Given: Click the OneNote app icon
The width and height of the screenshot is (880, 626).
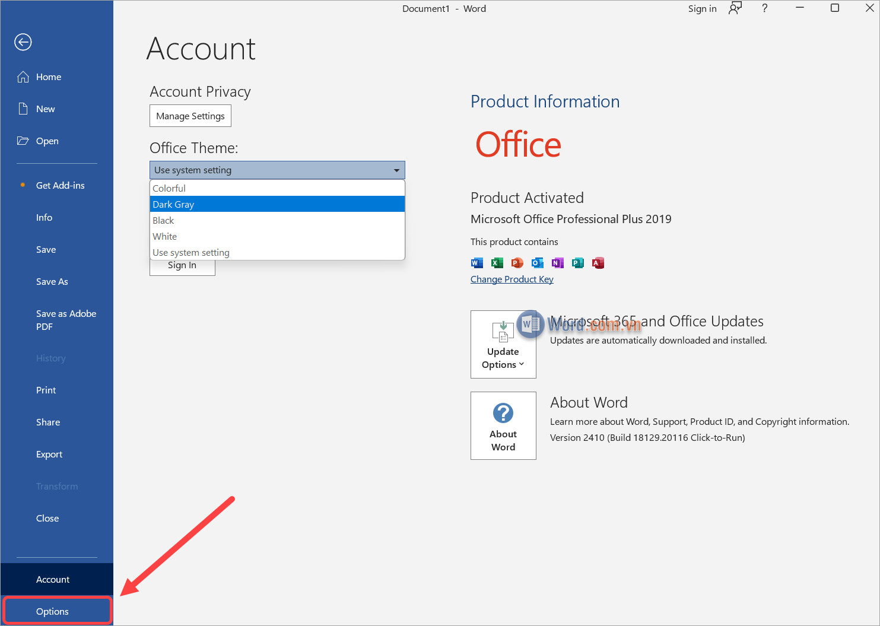Looking at the screenshot, I should tap(558, 263).
